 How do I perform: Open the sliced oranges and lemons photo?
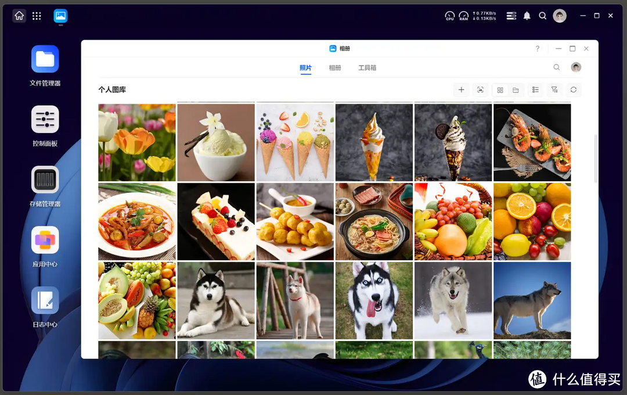click(532, 222)
